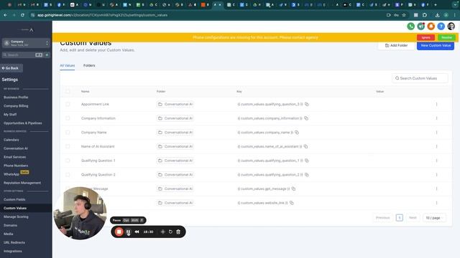Select the Qualifying Question 1 checkbox

[x=68, y=161]
